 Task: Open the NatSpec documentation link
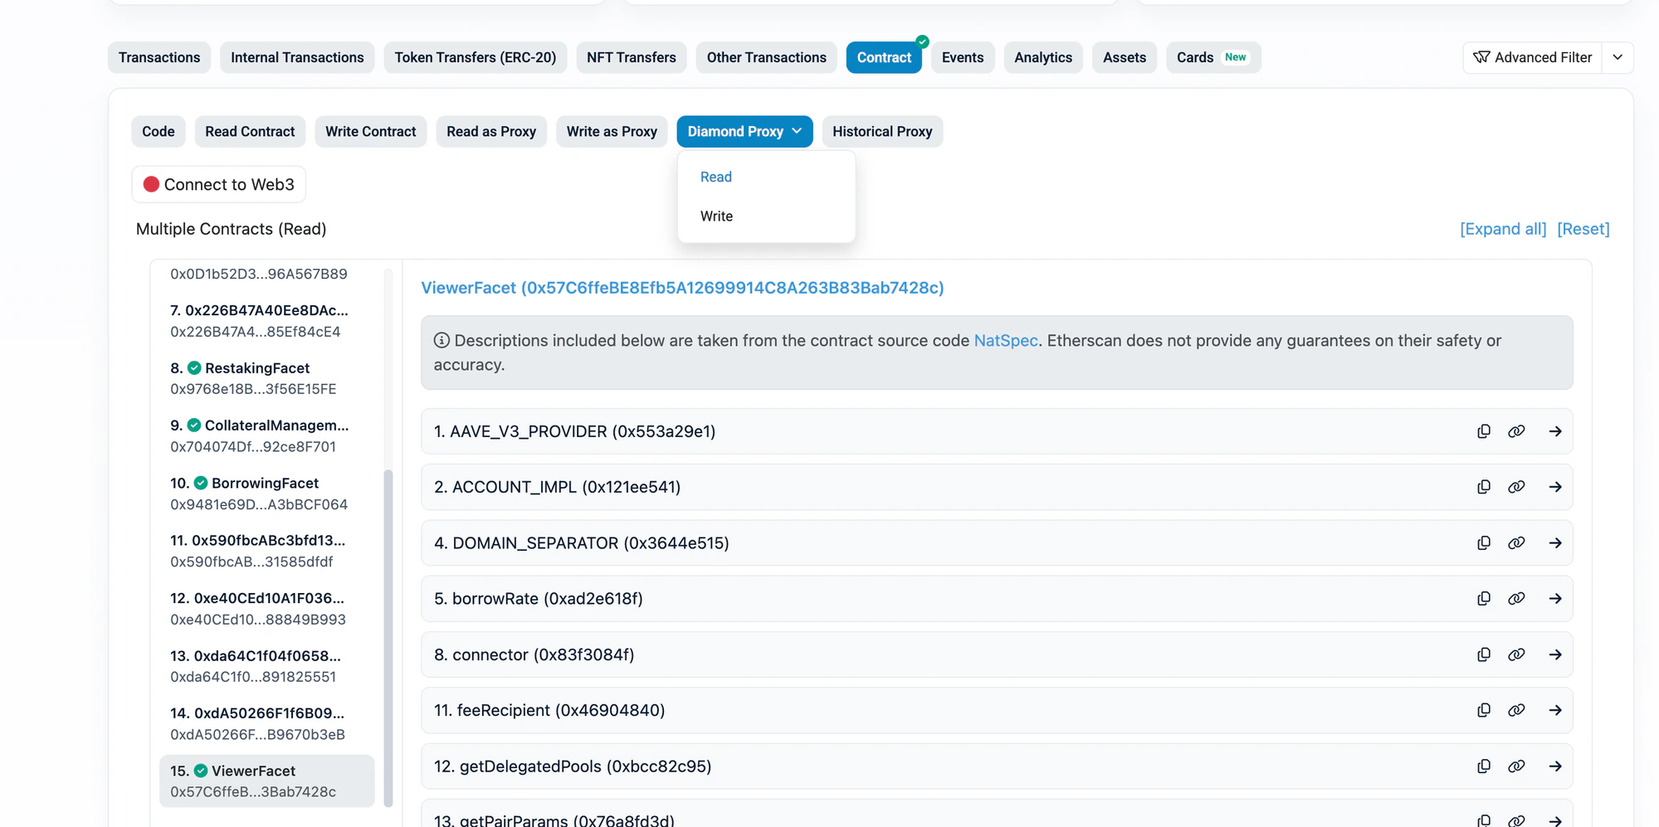point(1005,340)
